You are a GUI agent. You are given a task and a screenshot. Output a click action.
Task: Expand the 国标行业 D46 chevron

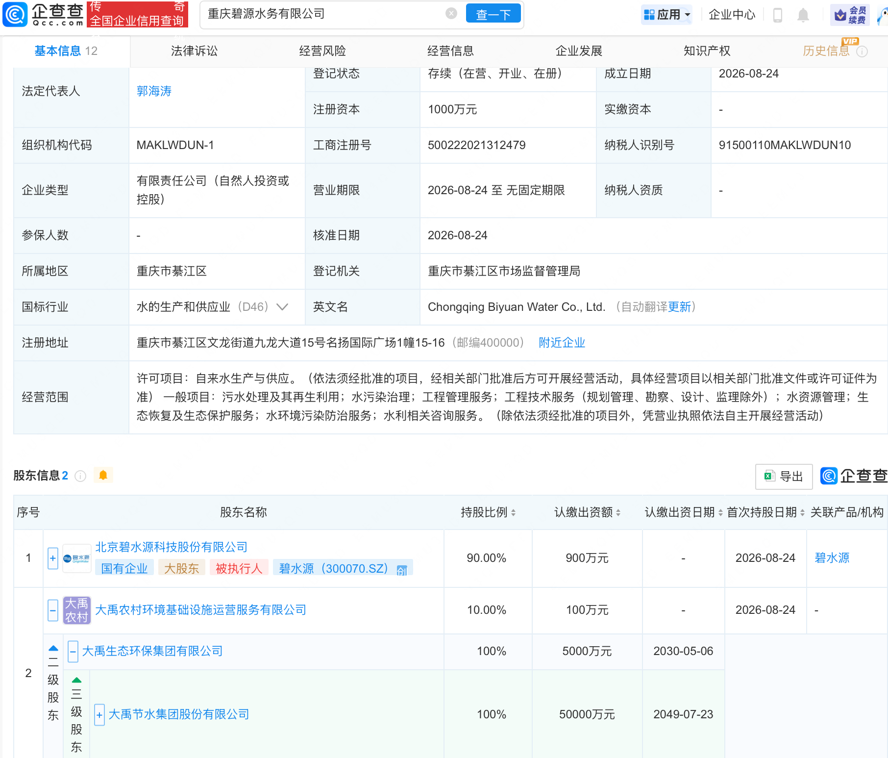282,307
